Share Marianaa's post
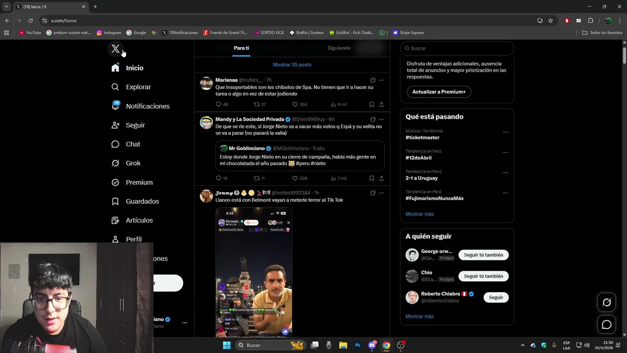 pyautogui.click(x=382, y=104)
